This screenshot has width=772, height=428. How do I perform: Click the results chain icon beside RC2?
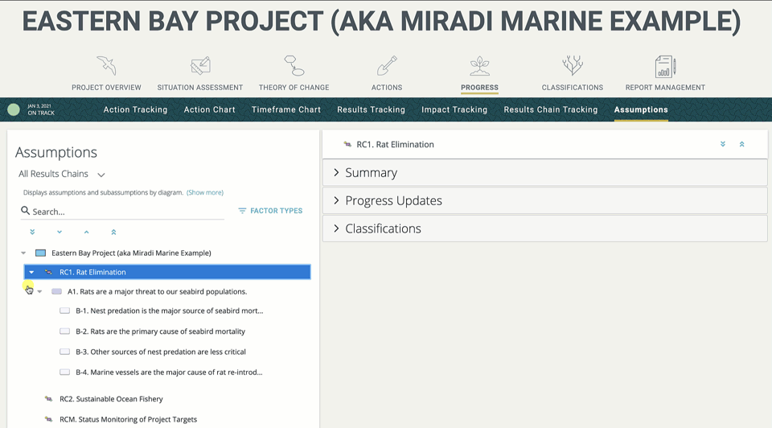48,399
